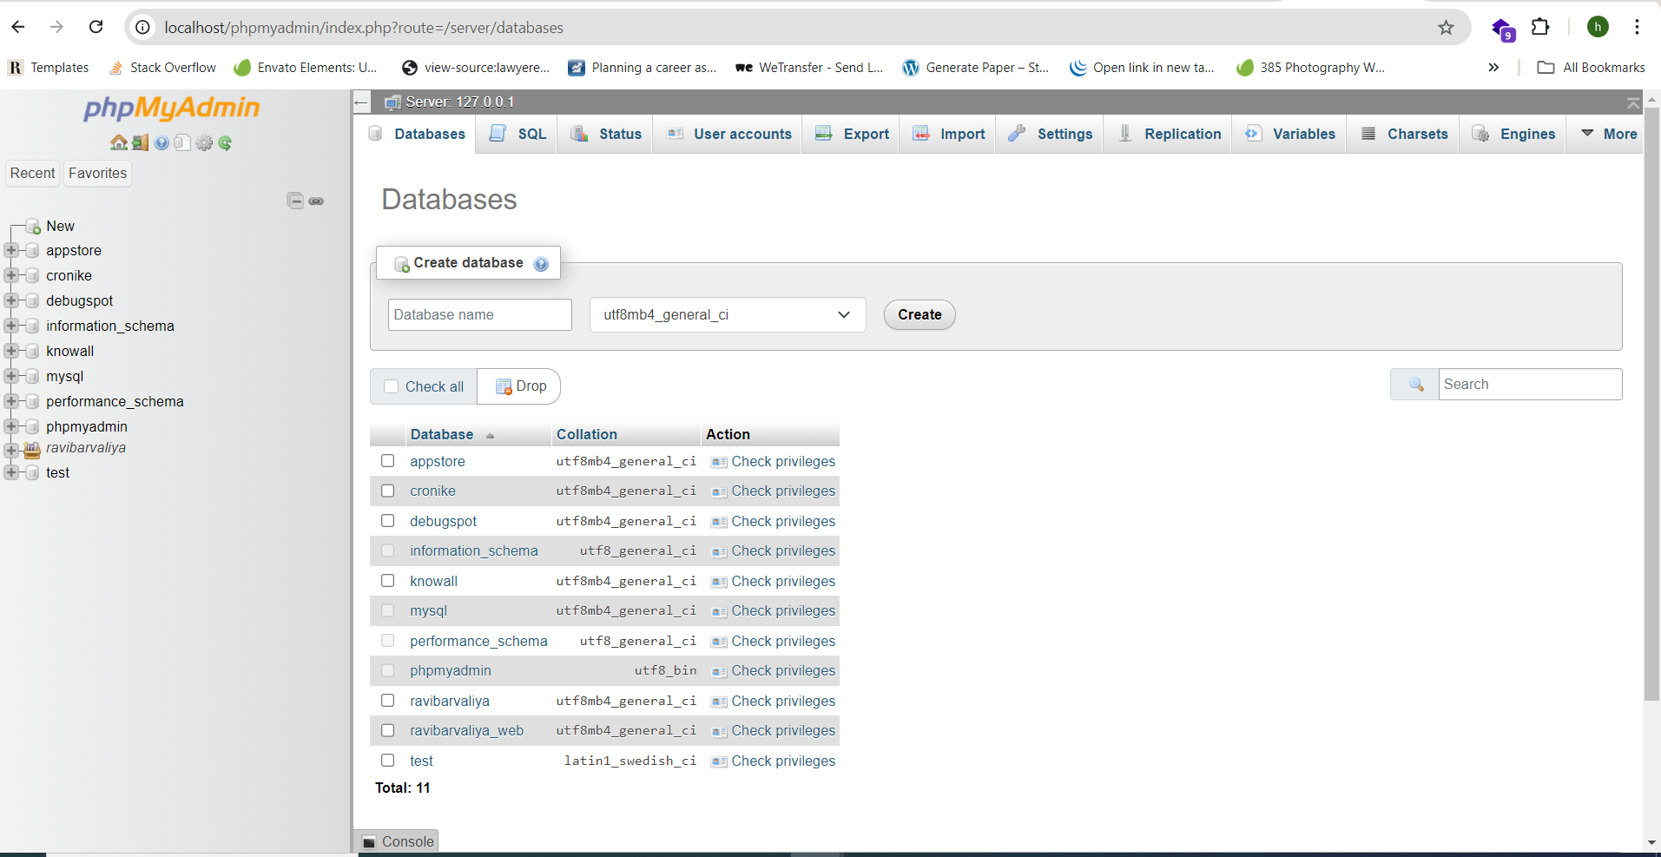Image resolution: width=1661 pixels, height=857 pixels.
Task: Open phpMyAdmin documentation via question mark icon
Action: [x=161, y=143]
